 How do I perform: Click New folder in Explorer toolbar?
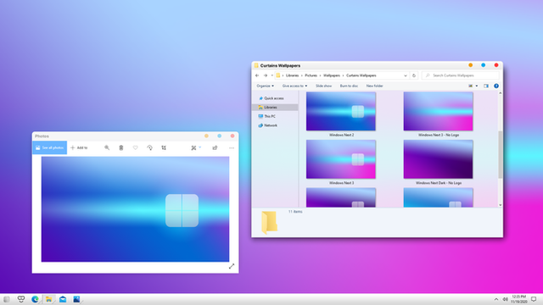(x=374, y=86)
